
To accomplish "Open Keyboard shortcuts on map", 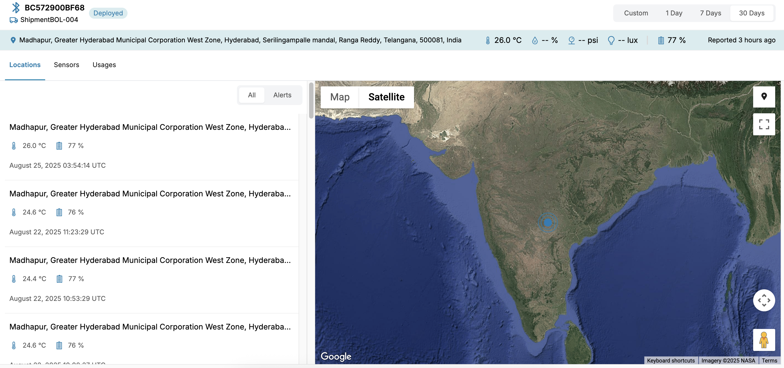I will pos(671,360).
